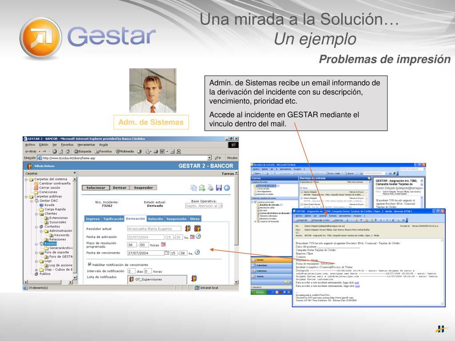Viewport: 455px width, 341px height.
Task: Click Multimedia in IE toolbar
Action: coord(125,151)
